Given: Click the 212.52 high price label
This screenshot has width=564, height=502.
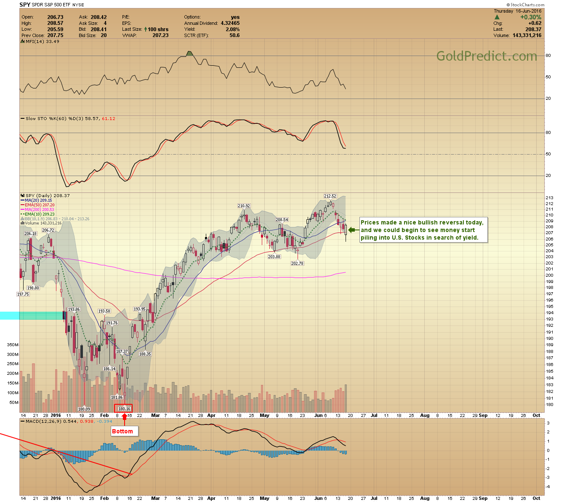Looking at the screenshot, I should point(330,196).
